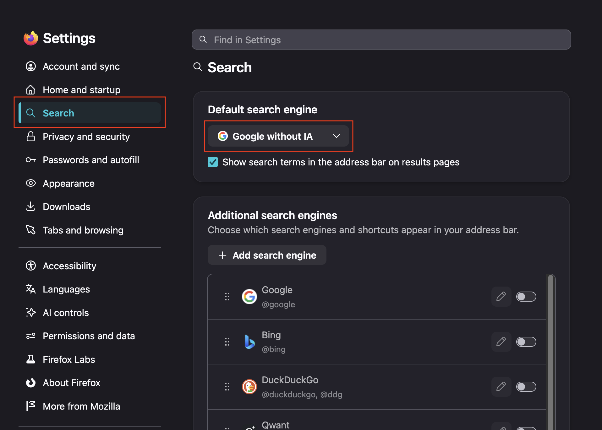Screen dimensions: 602x430
Task: Enable the Bing search engine toggle
Action: 526,341
